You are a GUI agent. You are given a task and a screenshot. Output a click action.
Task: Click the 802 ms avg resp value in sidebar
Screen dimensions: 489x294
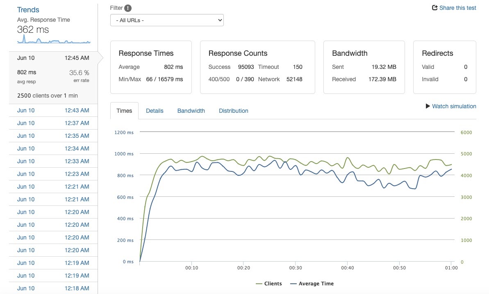27,72
